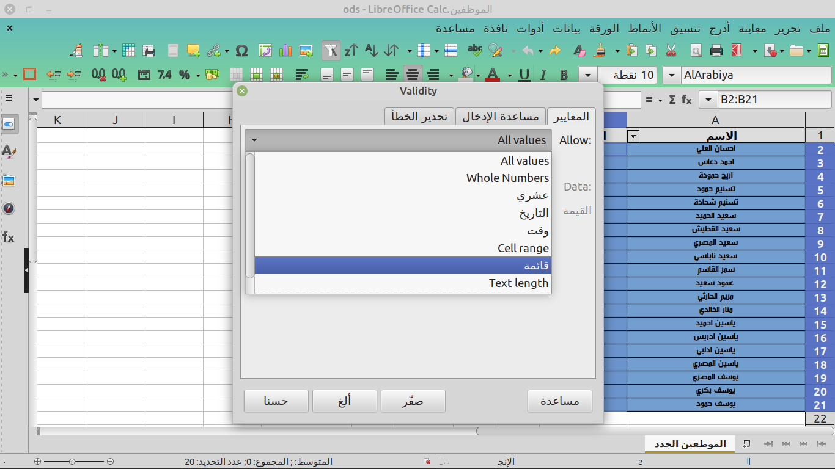Open the spelling check abc icon
Screen dimensions: 835x469
(x=474, y=51)
